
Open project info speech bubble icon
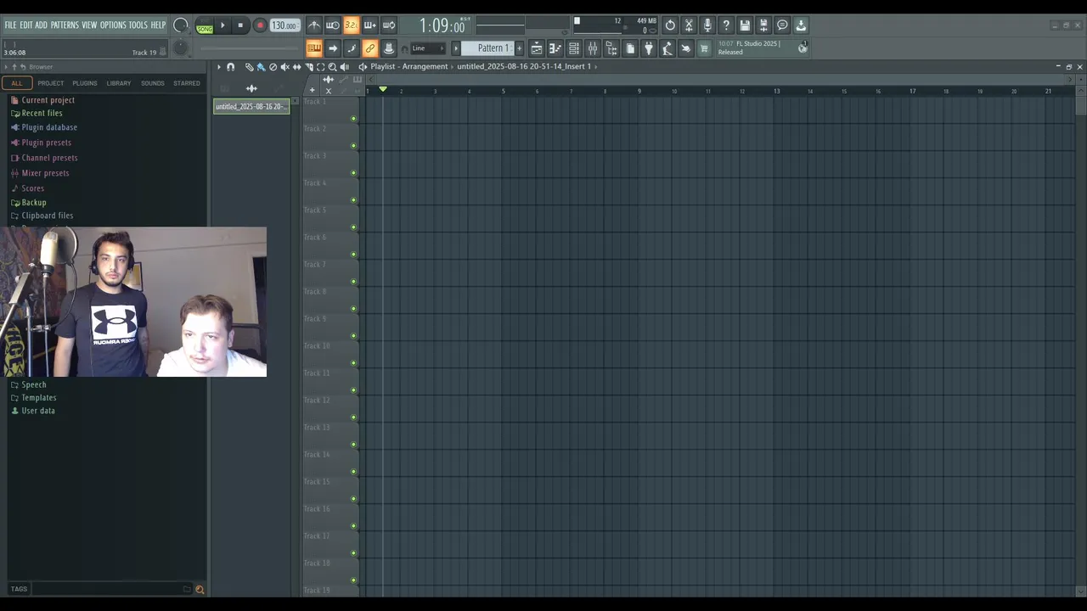pyautogui.click(x=782, y=25)
